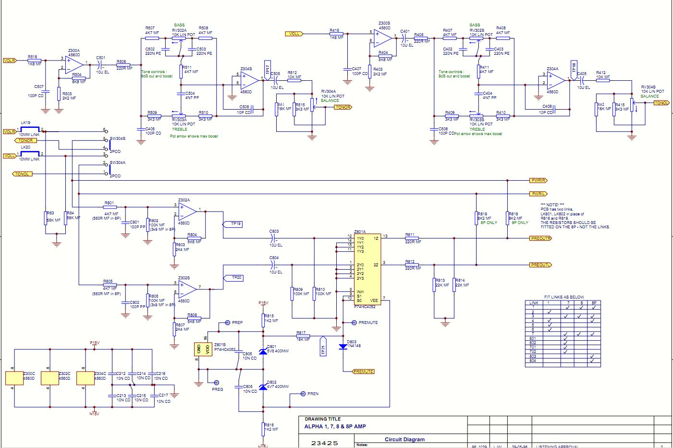The height and width of the screenshot is (448, 673).
Task: Click the RV302B bass pot label
Action: 477,30
